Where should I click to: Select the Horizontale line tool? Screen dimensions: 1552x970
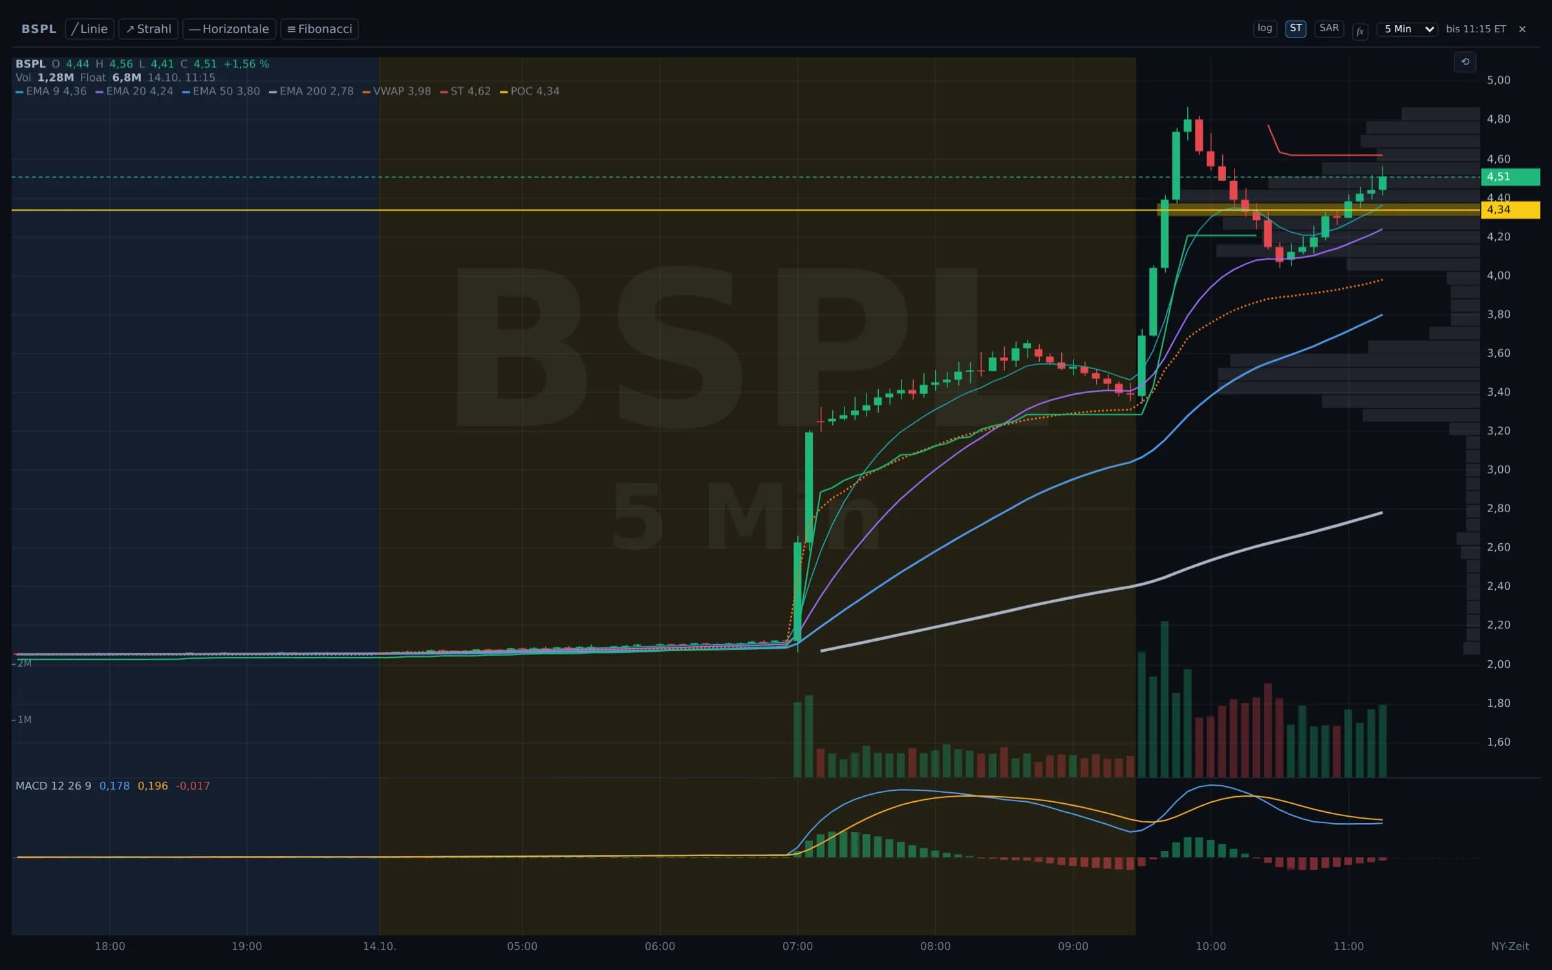[230, 29]
